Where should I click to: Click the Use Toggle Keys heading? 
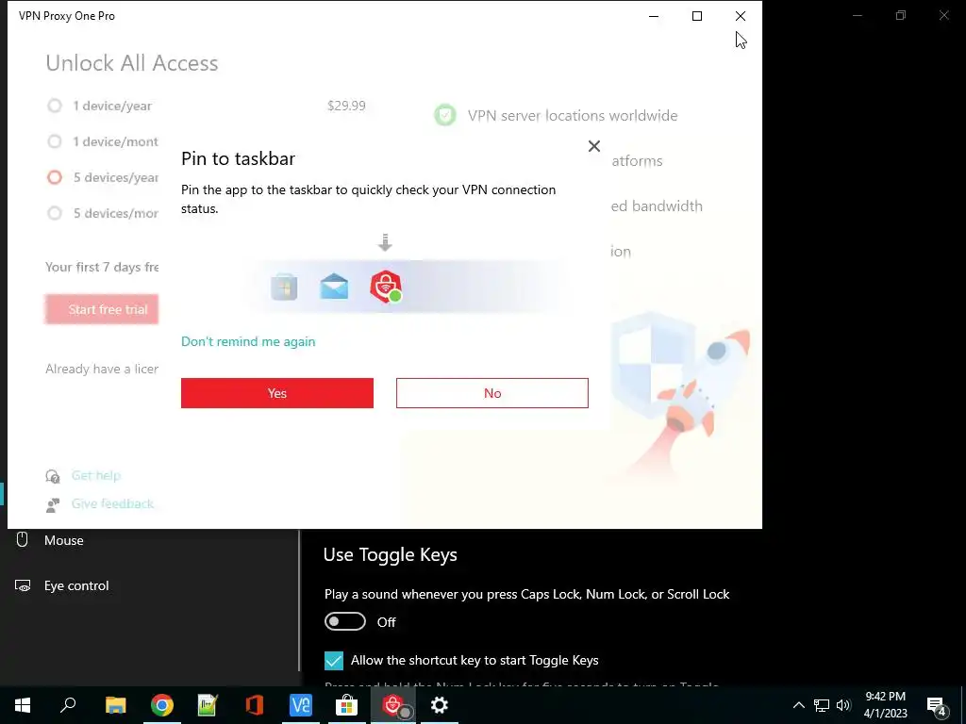[390, 554]
